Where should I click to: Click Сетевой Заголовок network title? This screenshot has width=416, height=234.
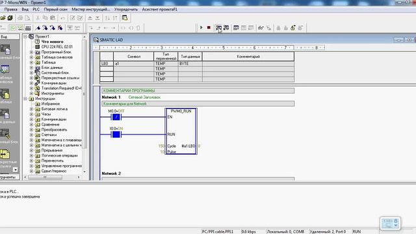coord(144,97)
